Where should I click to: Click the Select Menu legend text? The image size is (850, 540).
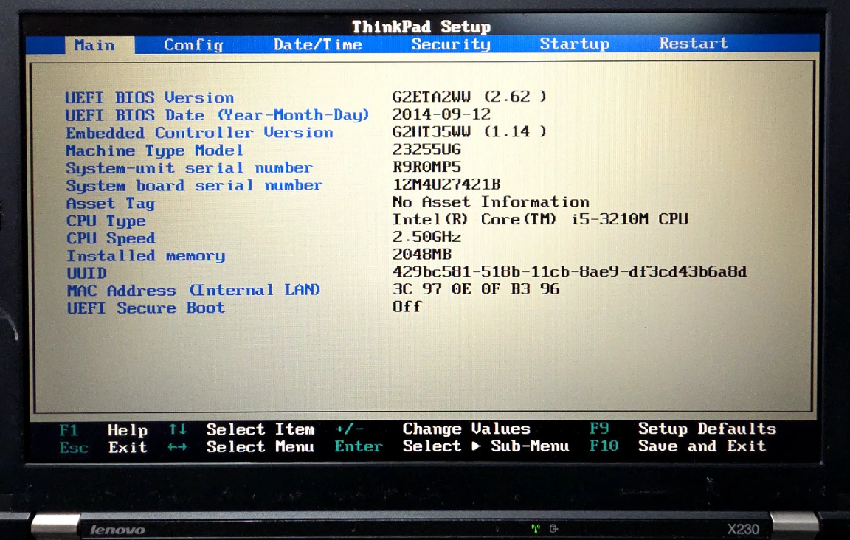click(260, 447)
